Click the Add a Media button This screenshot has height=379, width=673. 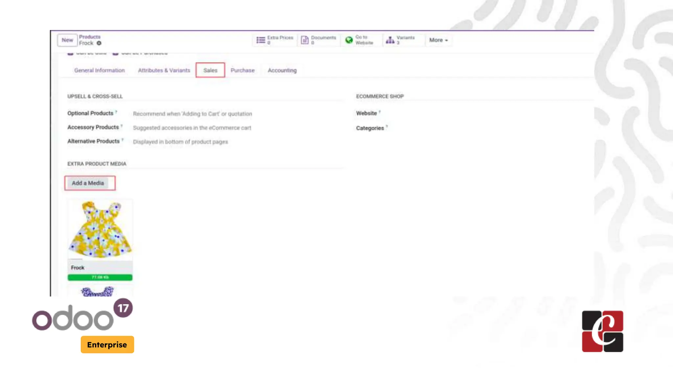88,183
